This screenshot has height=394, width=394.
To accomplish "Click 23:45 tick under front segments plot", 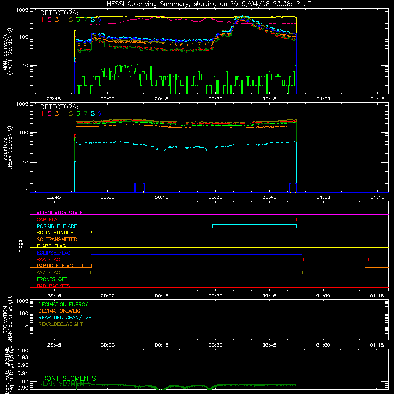I will tap(54, 99).
